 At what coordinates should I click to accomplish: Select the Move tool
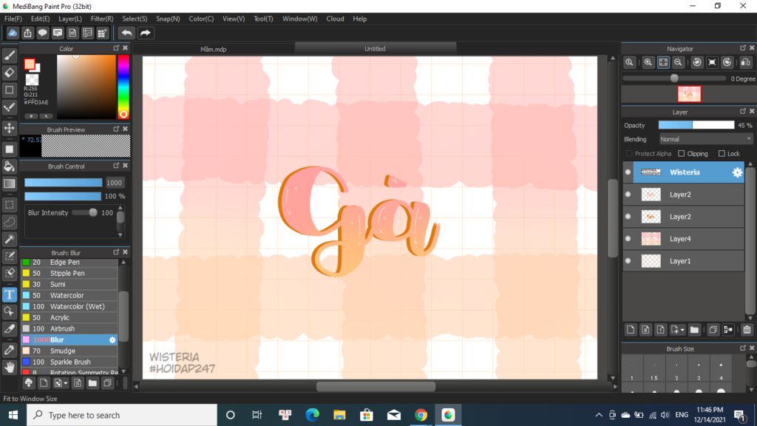[x=9, y=128]
